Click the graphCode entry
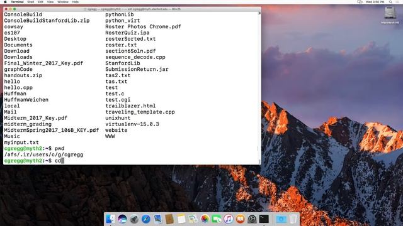Viewport: 403px width, 226px height. [x=18, y=69]
